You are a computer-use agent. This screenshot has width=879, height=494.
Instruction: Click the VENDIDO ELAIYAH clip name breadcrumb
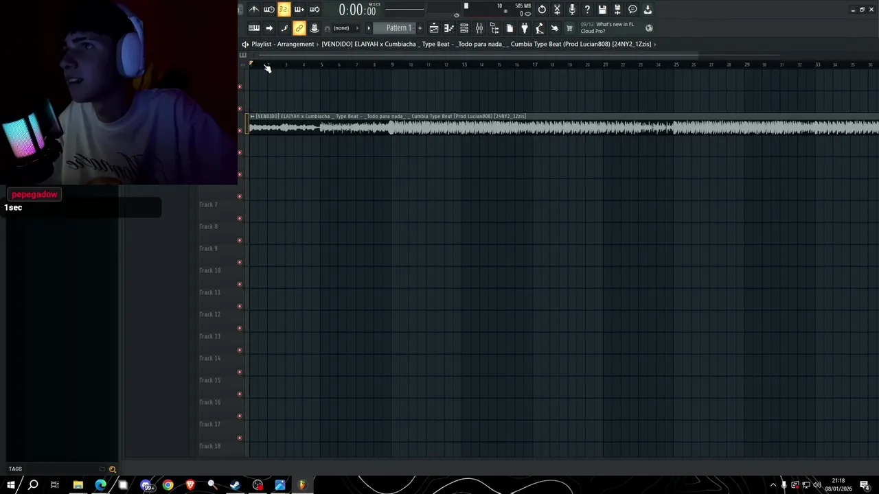pos(486,44)
